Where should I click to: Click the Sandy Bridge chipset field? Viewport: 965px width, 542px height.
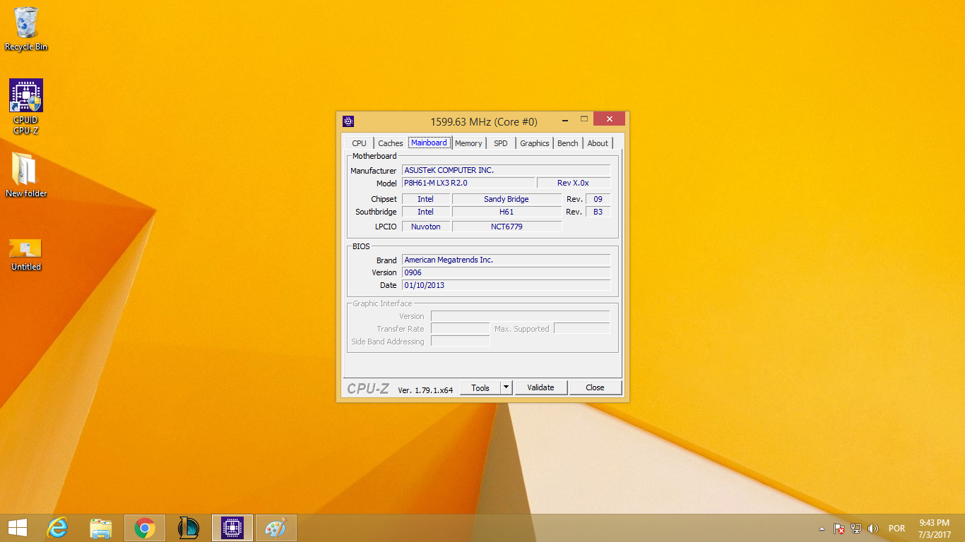click(x=507, y=199)
